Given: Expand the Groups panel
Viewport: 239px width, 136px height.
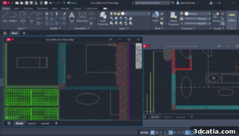Looking at the screenshot, I should (219, 28).
